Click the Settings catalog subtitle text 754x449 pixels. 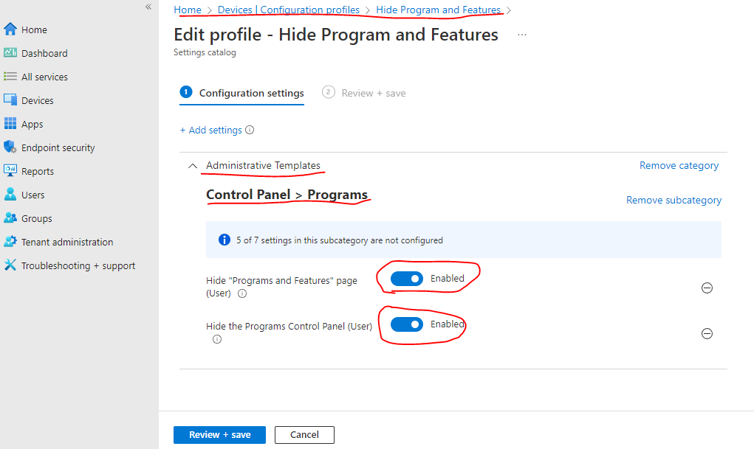(205, 52)
